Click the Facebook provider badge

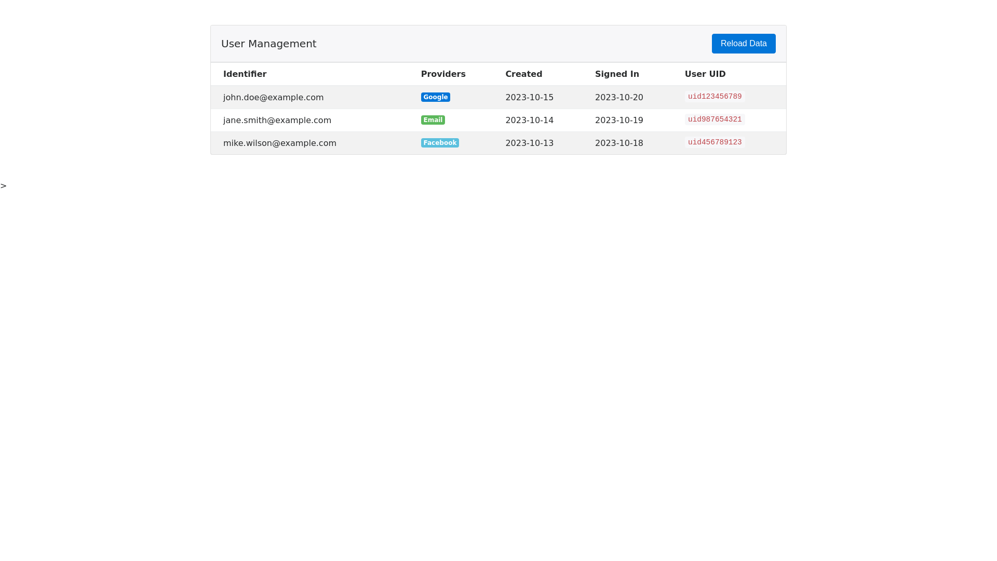coord(439,143)
